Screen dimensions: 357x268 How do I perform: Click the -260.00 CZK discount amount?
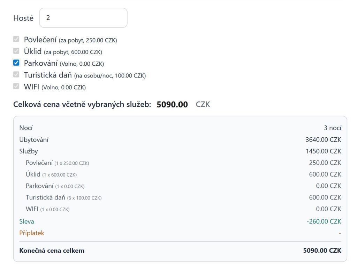pyautogui.click(x=324, y=221)
